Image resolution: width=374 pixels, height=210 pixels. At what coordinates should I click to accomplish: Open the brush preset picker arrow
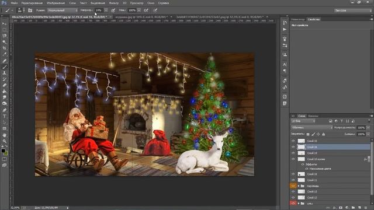coord(23,10)
